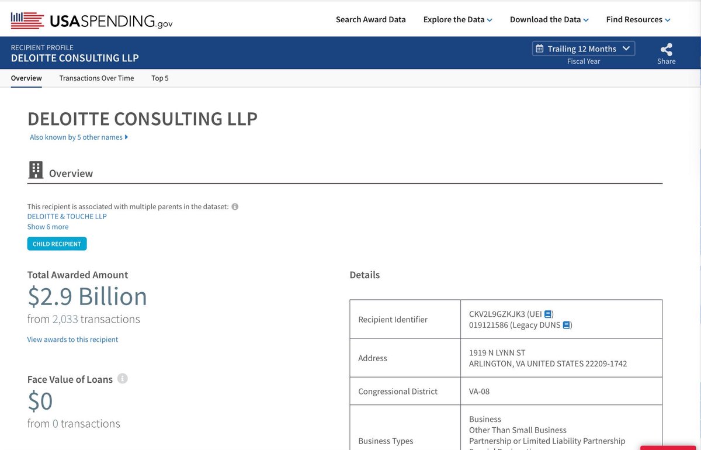Click the UEI value CKV2L9GZKJK3
This screenshot has width=701, height=450.
[x=497, y=314]
